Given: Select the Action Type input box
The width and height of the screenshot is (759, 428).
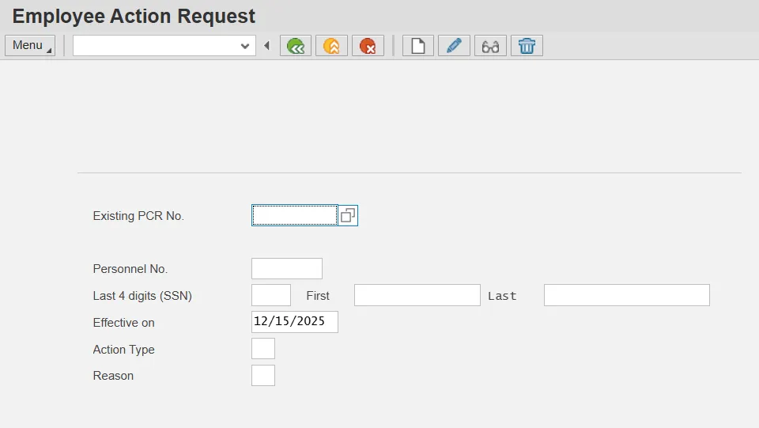Looking at the screenshot, I should pos(262,349).
